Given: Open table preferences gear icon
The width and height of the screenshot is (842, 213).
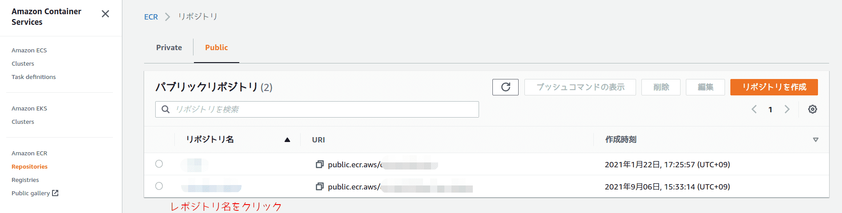Looking at the screenshot, I should (812, 109).
